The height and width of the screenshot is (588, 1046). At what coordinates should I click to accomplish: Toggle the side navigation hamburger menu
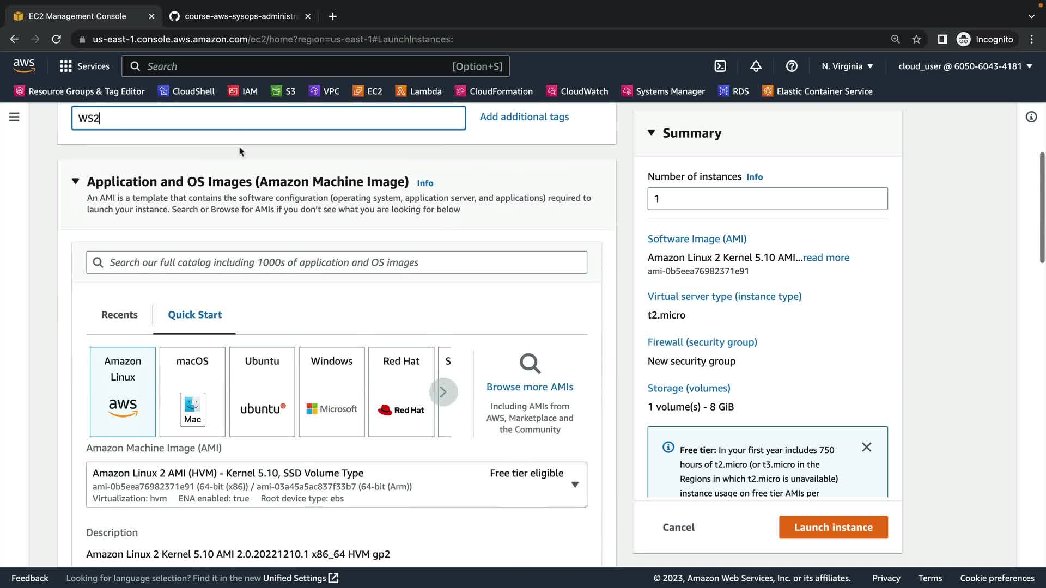[14, 117]
